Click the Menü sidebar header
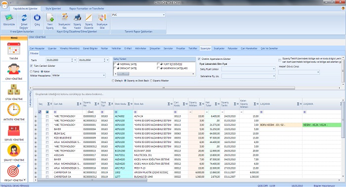Image resolution: width=346 pixels, height=187 pixels. point(14,38)
